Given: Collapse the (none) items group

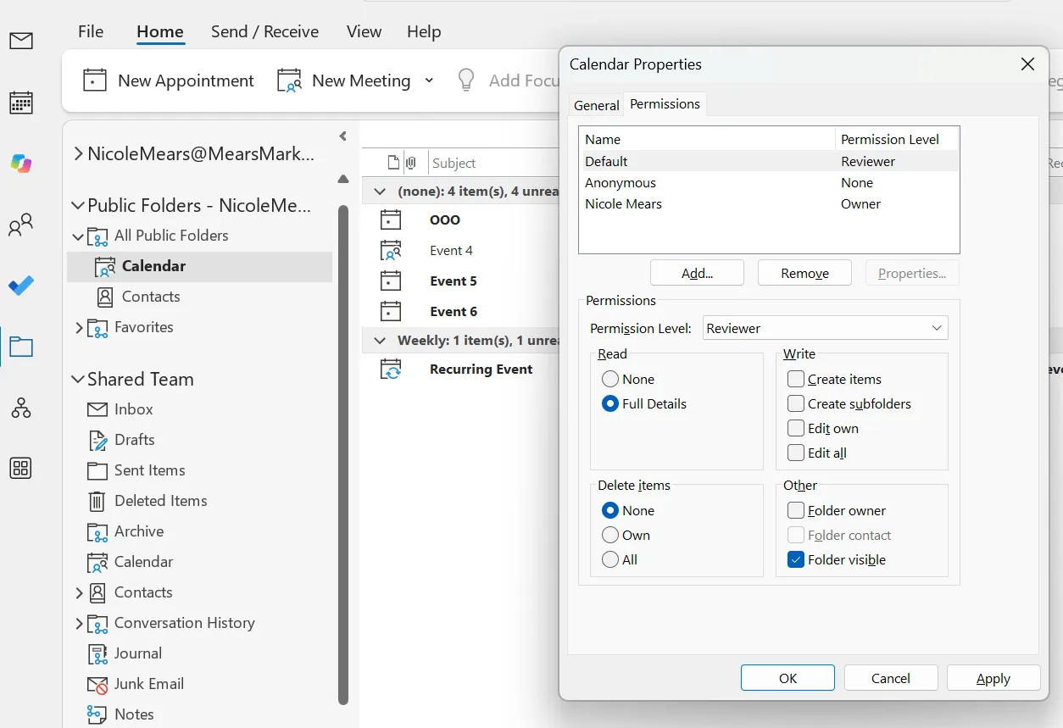Looking at the screenshot, I should tap(381, 192).
